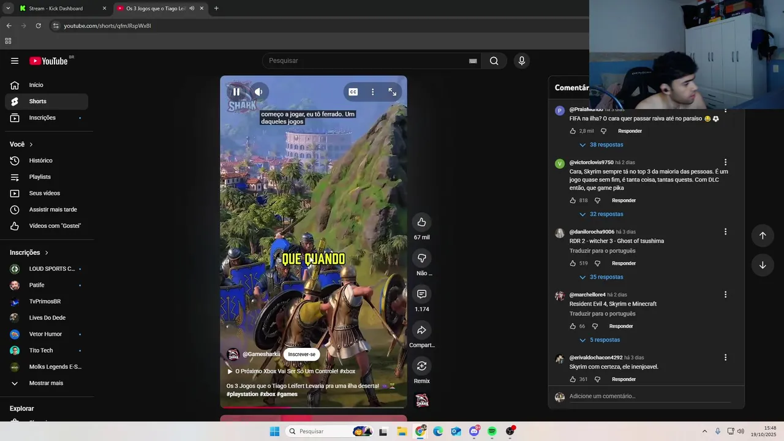Image resolution: width=784 pixels, height=441 pixels.
Task: Expand the Você section chevron
Action: [x=31, y=145]
